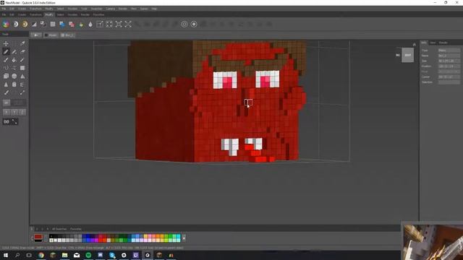Click the infinity link icon in tool panel

[7, 121]
